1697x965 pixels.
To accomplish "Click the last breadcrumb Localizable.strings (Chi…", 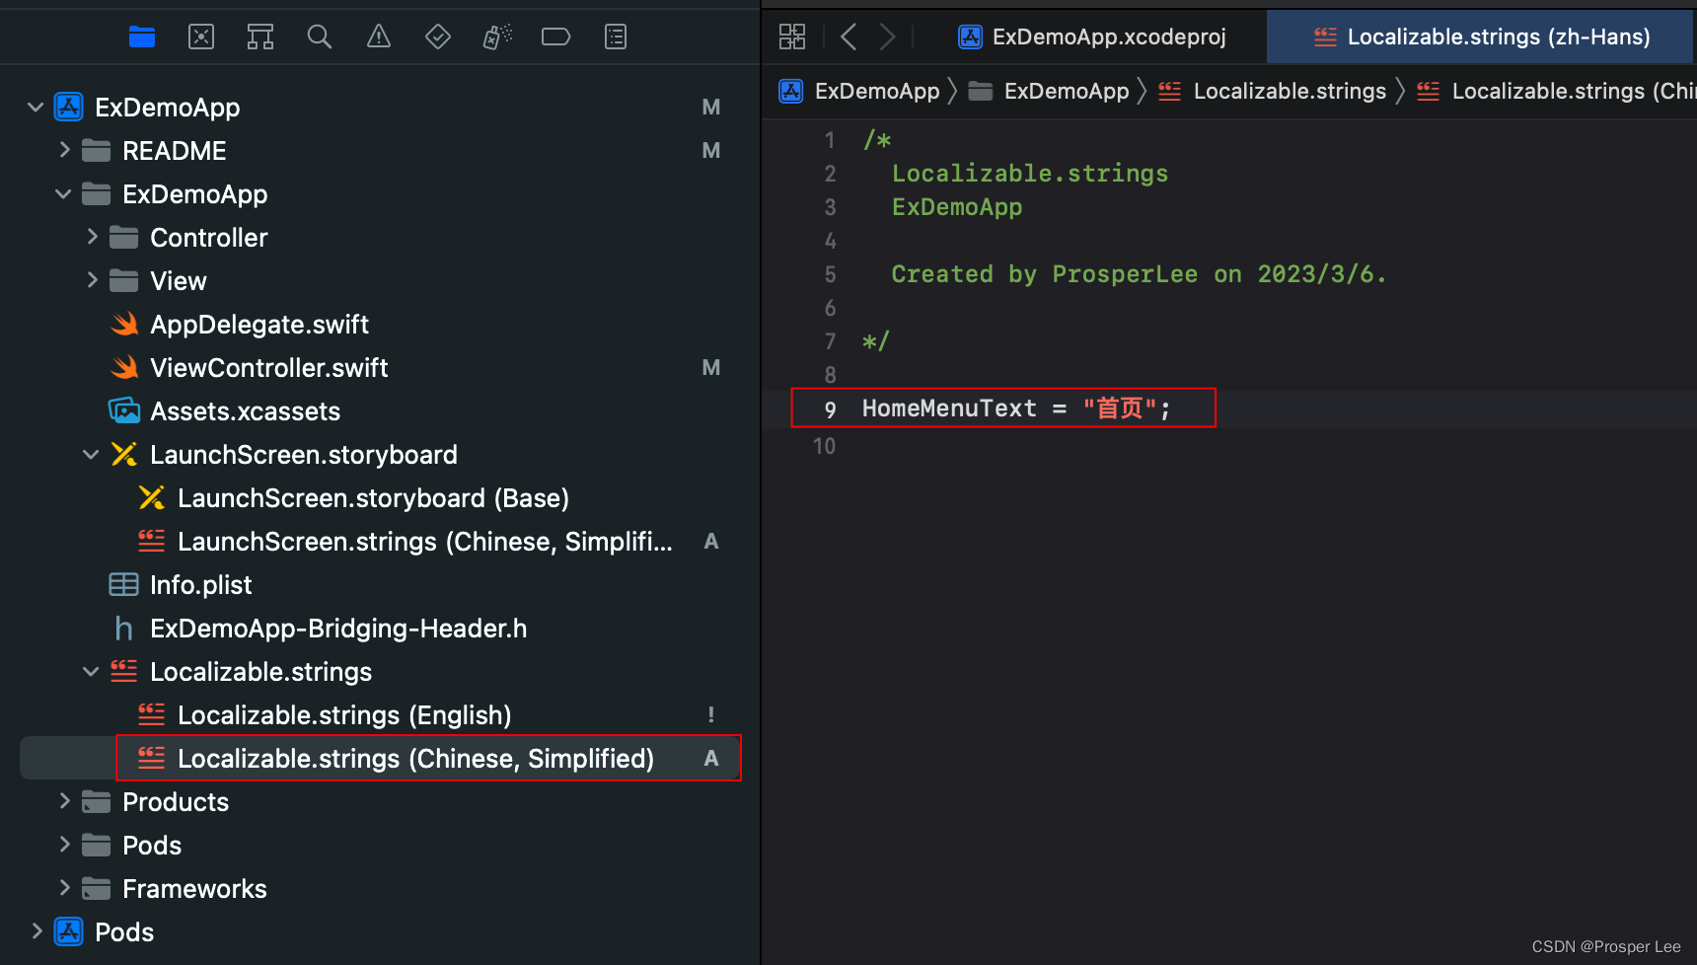I will (x=1557, y=91).
